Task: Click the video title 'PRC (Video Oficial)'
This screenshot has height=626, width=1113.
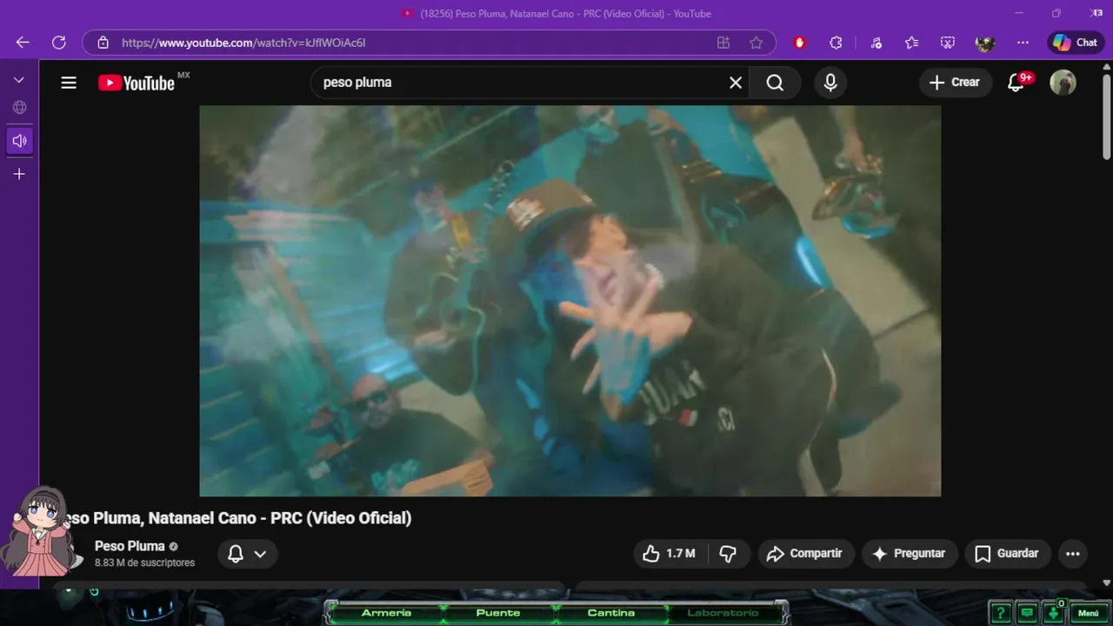Action: tap(341, 518)
